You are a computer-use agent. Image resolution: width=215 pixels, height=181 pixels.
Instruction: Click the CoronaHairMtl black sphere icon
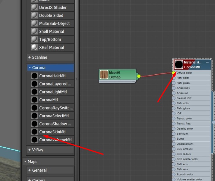(34, 76)
